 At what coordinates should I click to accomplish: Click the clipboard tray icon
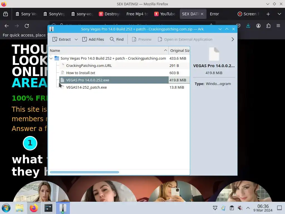pyautogui.click(x=232, y=208)
